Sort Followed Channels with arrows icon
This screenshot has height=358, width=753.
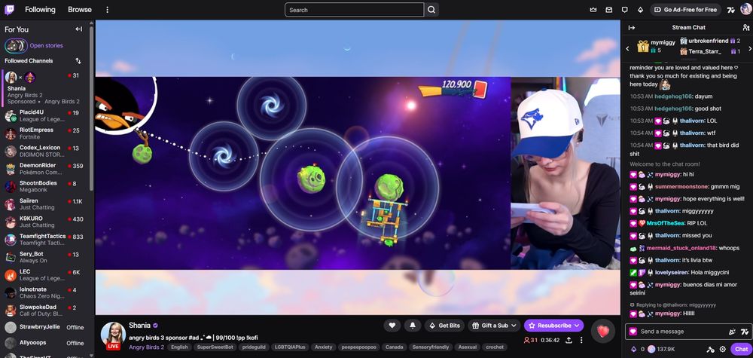pos(78,61)
